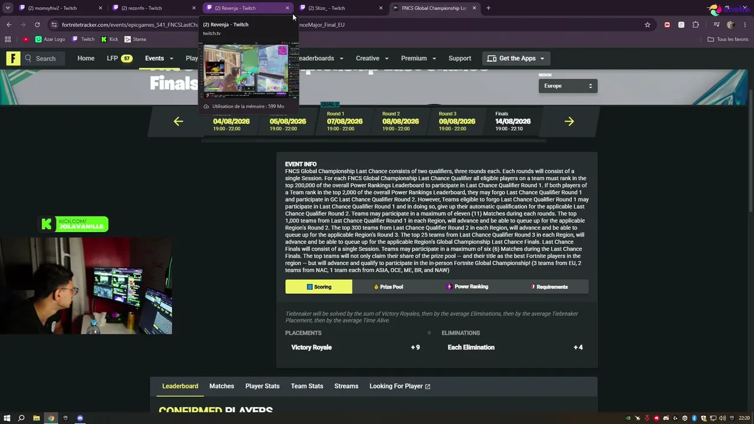Click the Bluetooth tray icon

pos(694,418)
